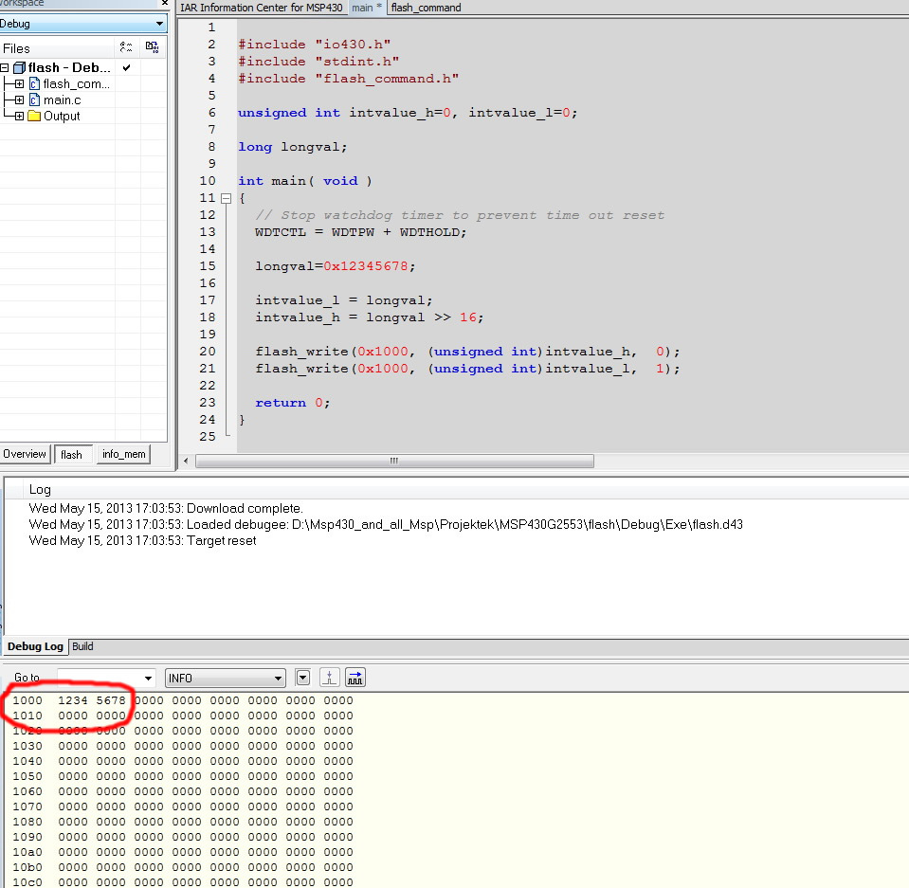
Task: Select the 'Target reset' log entry
Action: 142,541
